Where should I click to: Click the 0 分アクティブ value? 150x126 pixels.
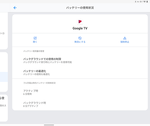[x=31, y=106]
